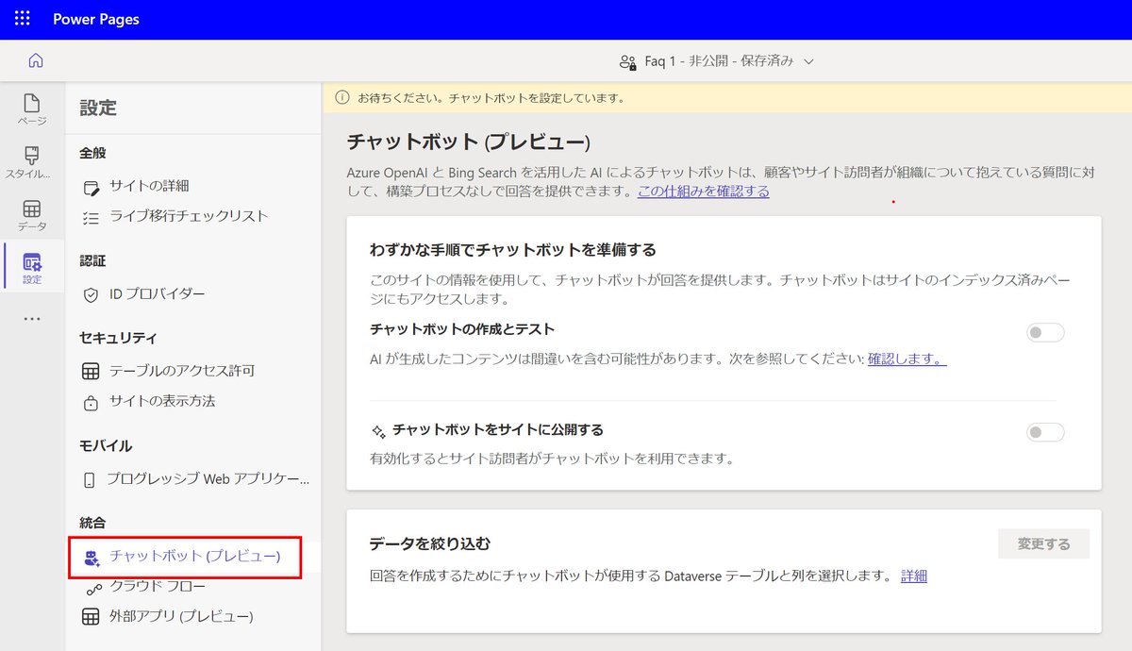Click the セキュリティ section heading
The width and height of the screenshot is (1132, 651).
[x=118, y=339]
